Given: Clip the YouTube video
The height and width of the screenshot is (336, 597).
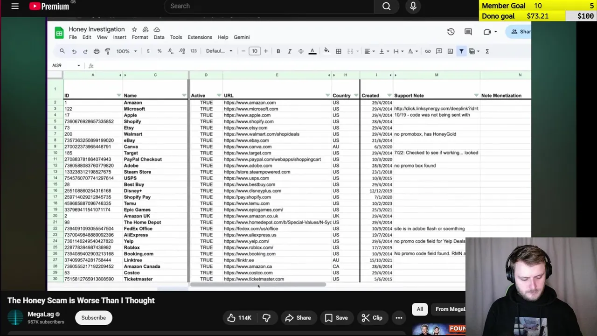Looking at the screenshot, I should tap(372, 318).
